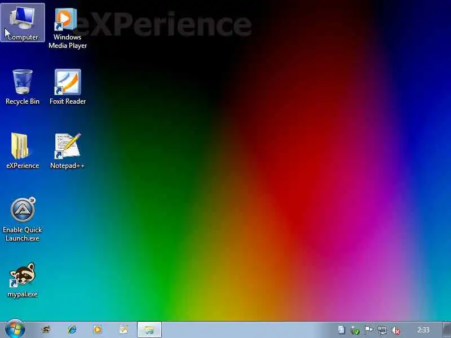Launch Internet Explorer from the taskbar
This screenshot has width=451, height=338.
[x=72, y=330]
